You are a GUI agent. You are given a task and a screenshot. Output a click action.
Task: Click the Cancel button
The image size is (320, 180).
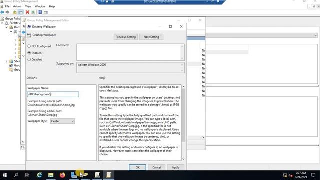pos(156,167)
